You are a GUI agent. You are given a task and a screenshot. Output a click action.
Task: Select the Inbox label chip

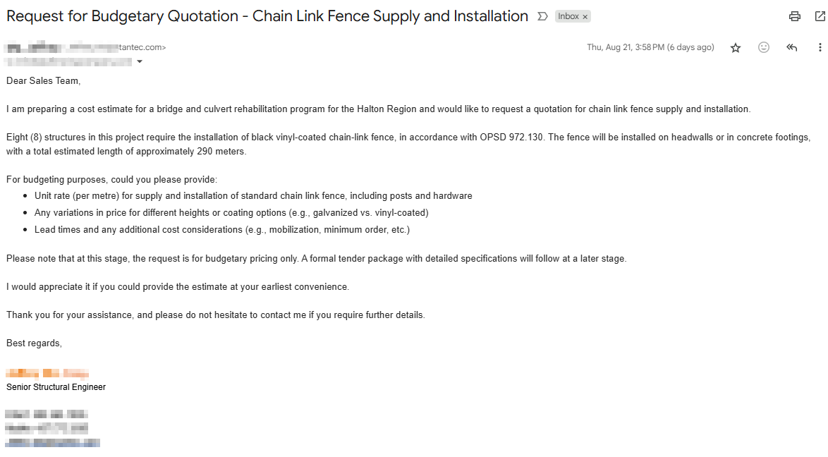click(569, 16)
